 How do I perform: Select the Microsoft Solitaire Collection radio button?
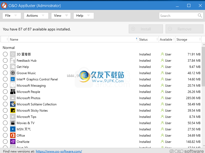(5, 104)
